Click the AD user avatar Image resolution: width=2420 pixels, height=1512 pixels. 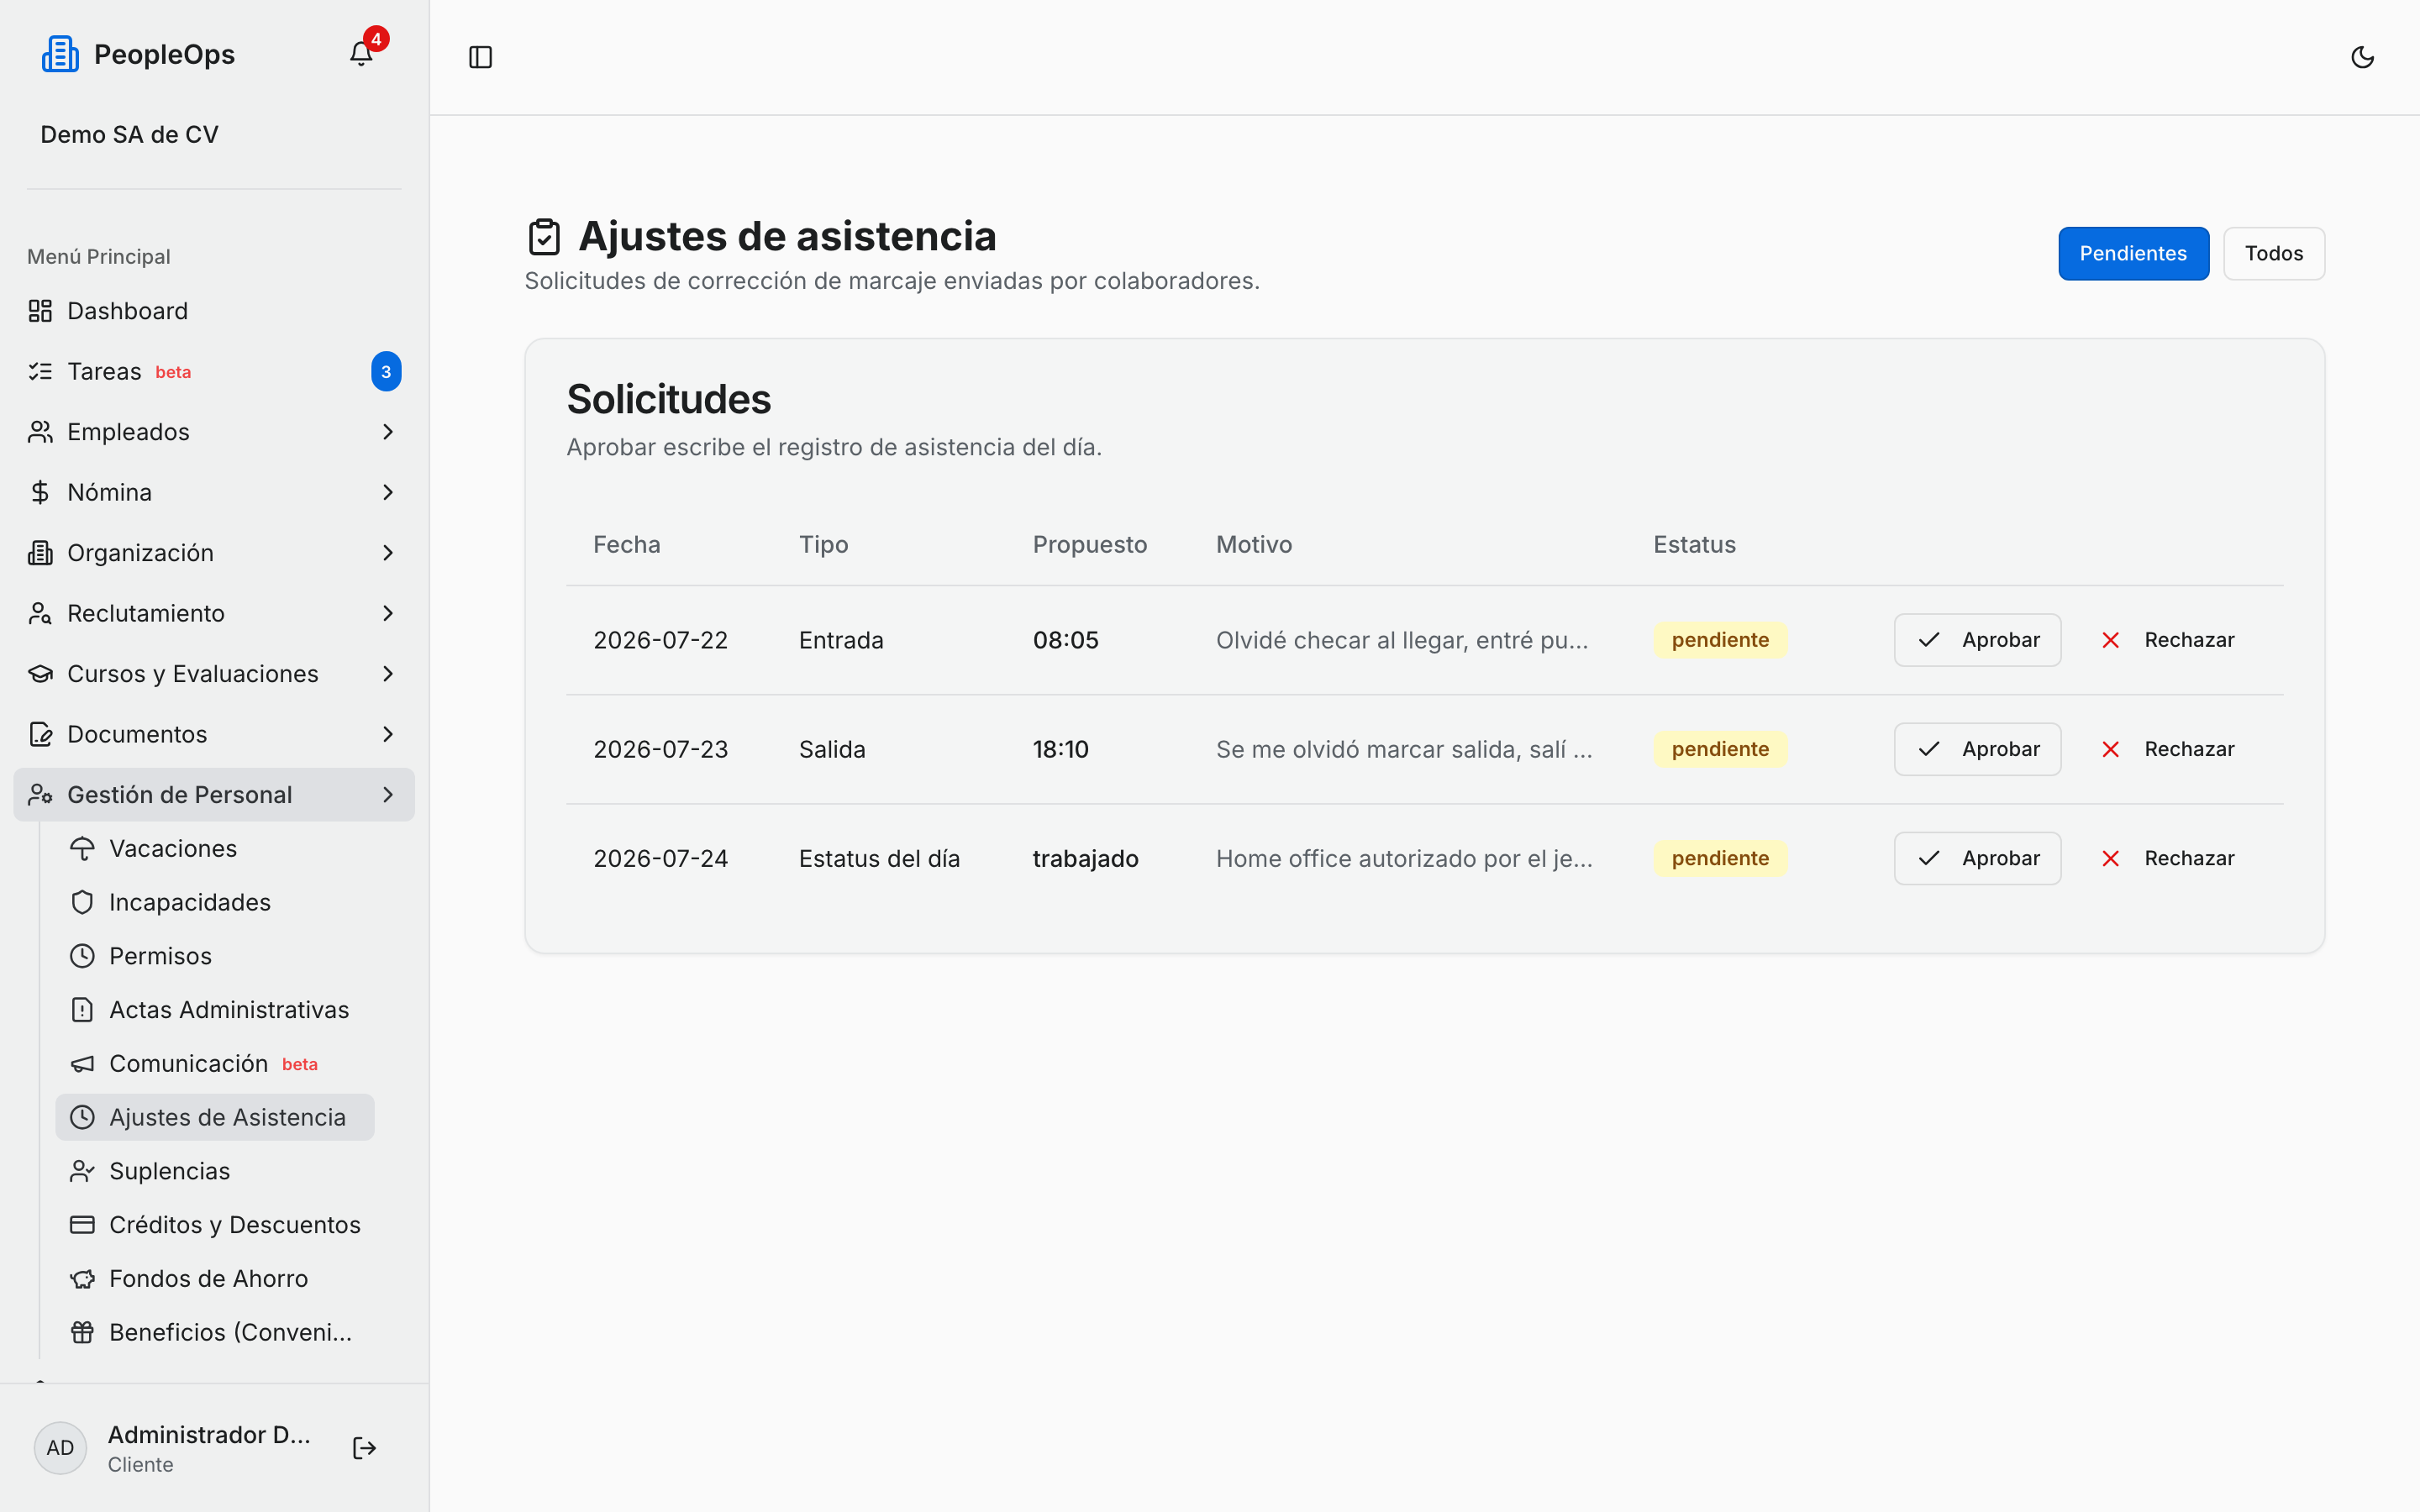[60, 1448]
